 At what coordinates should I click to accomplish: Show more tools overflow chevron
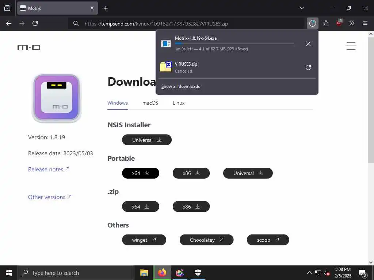[x=352, y=23]
